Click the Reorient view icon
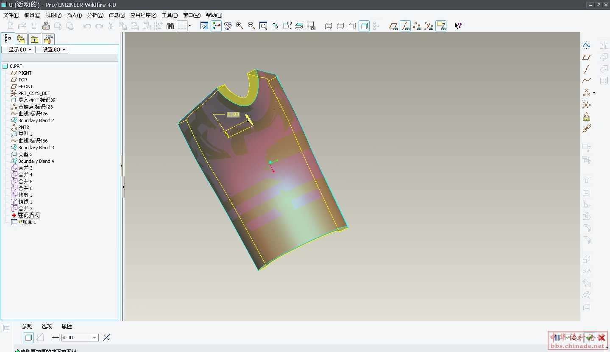This screenshot has width=610, height=352. 275,26
